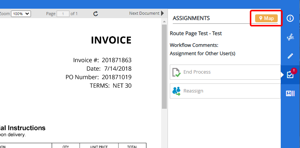This screenshot has width=300, height=148.
Task: Select the pencil annotation icon
Action: coord(290,56)
